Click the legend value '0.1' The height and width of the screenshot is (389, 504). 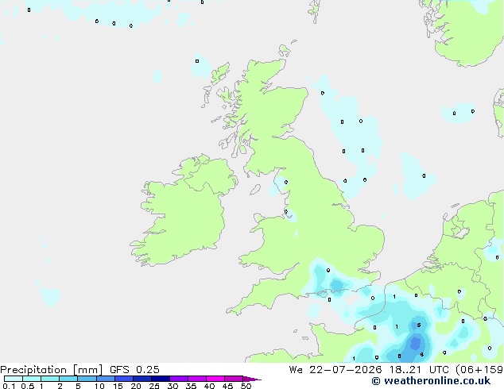coord(9,386)
